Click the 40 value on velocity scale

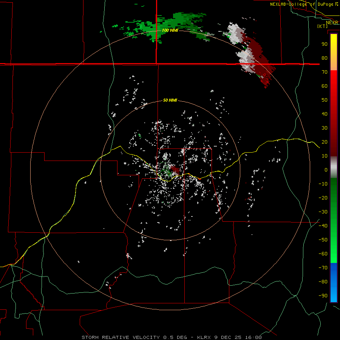point(325,114)
